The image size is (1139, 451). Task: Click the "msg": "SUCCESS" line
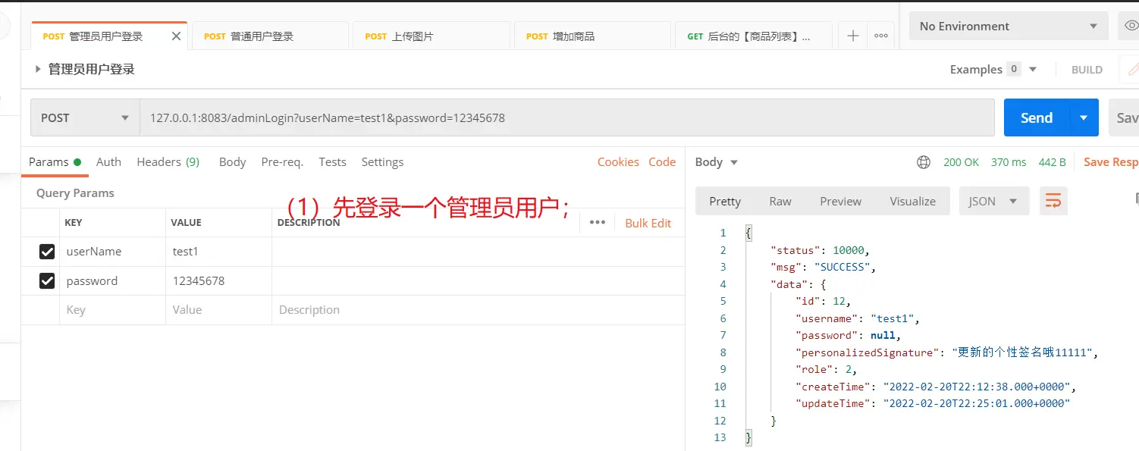pyautogui.click(x=823, y=267)
